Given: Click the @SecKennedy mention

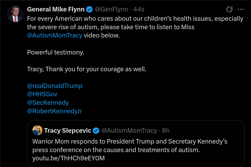Looking at the screenshot, I should tap(48, 103).
